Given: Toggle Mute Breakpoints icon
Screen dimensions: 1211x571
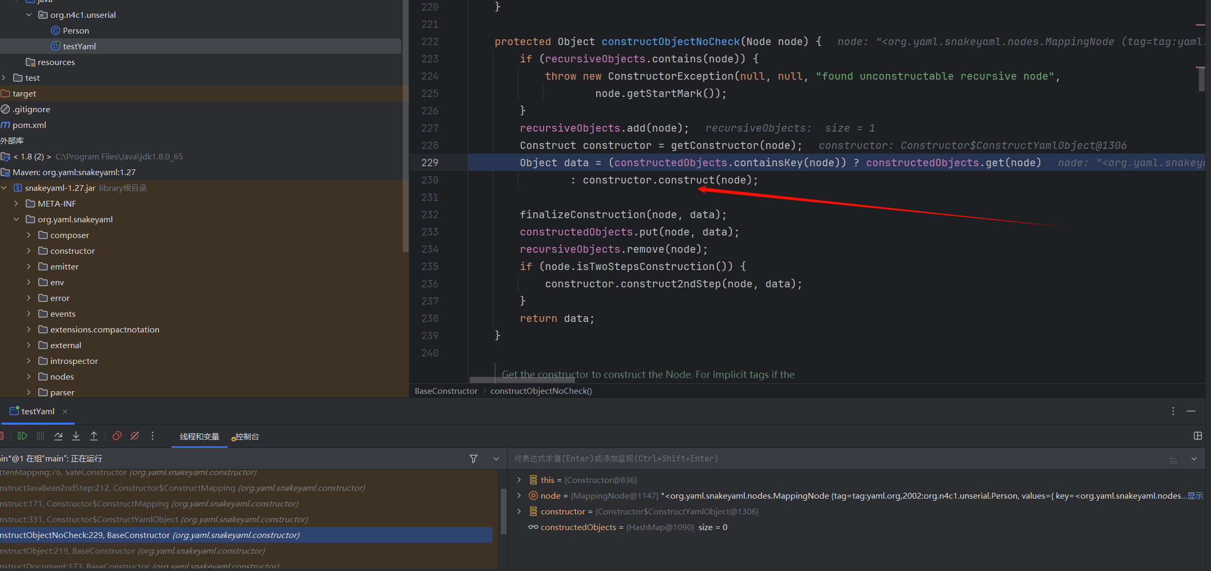Looking at the screenshot, I should (135, 436).
